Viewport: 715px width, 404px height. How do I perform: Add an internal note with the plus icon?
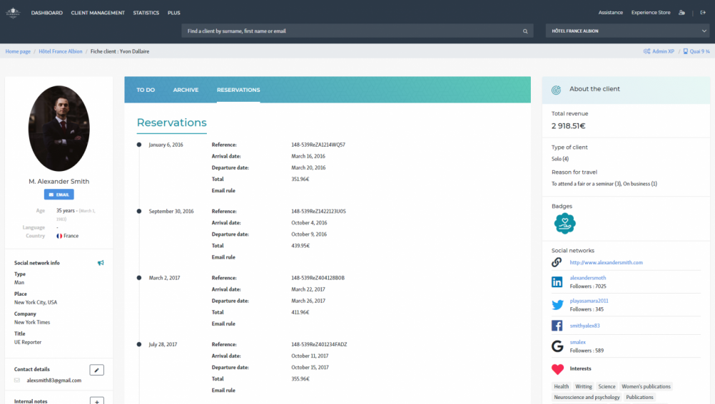pyautogui.click(x=97, y=400)
